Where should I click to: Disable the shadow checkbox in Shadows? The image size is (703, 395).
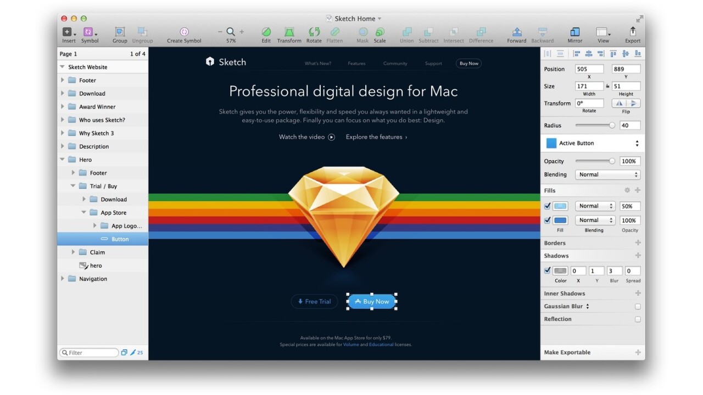coord(547,270)
